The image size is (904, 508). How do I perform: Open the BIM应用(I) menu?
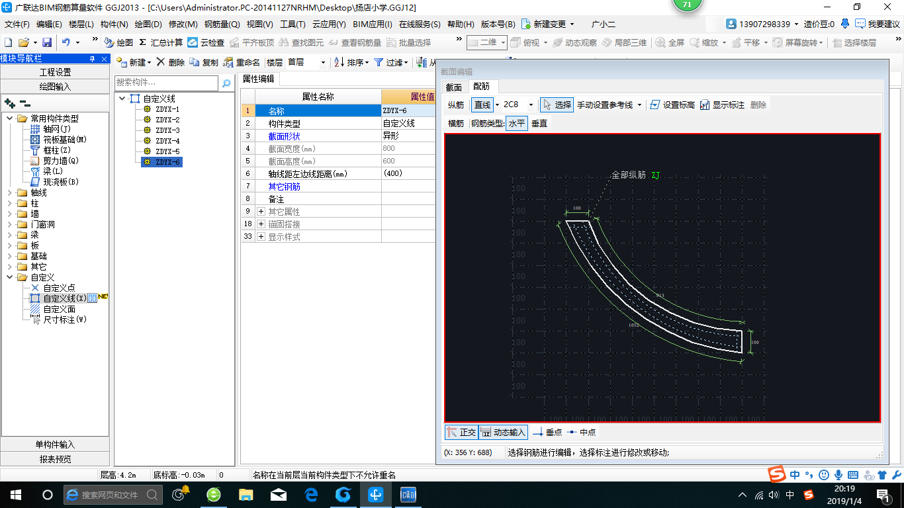373,24
